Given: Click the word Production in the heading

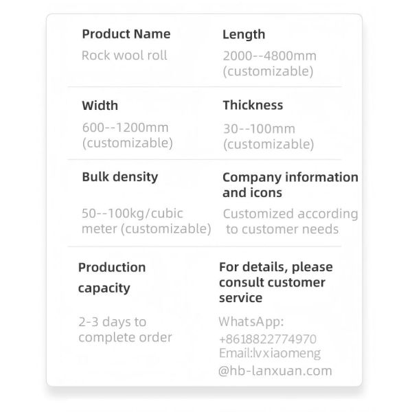Looking at the screenshot, I should (112, 267).
